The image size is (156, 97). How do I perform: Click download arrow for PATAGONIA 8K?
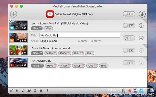pos(141,63)
